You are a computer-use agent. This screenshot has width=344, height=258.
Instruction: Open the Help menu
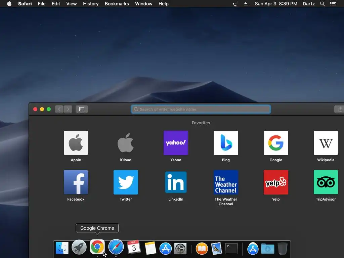click(x=164, y=4)
